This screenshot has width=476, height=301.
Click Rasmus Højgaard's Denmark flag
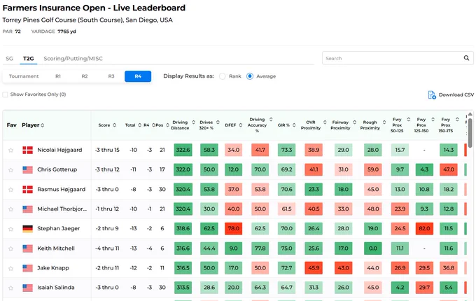click(x=27, y=189)
